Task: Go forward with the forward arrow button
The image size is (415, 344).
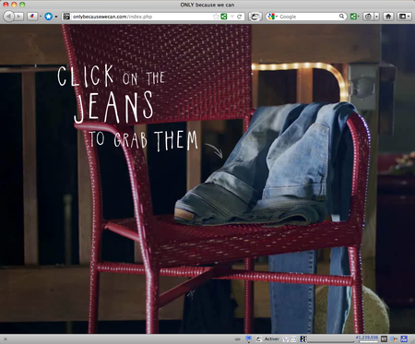Action: tap(19, 17)
